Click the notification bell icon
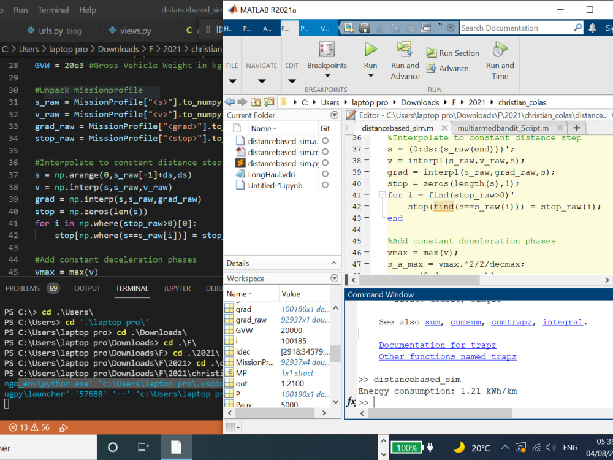This screenshot has height=460, width=613. (x=592, y=28)
